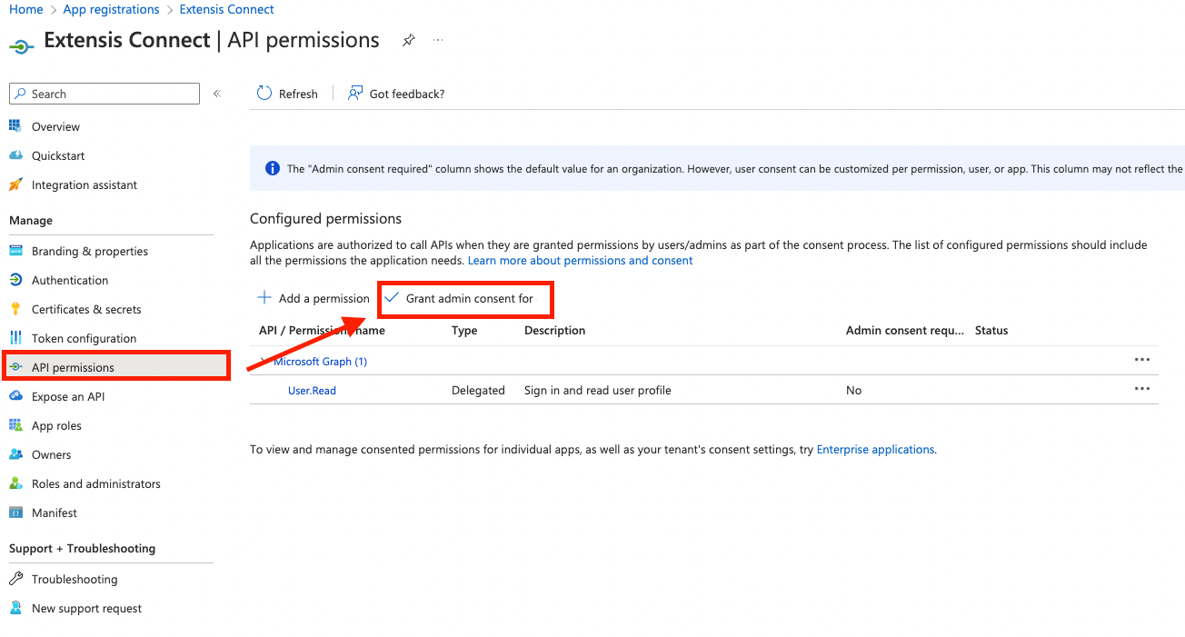Screen dimensions: 1185x637
Task: Open the options menu for the Microsoft Graph row
Action: click(x=1142, y=360)
